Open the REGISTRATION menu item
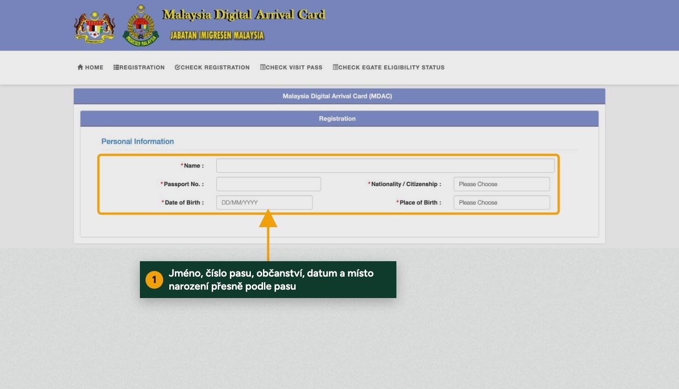Viewport: 679px width, 389px height. pyautogui.click(x=139, y=67)
